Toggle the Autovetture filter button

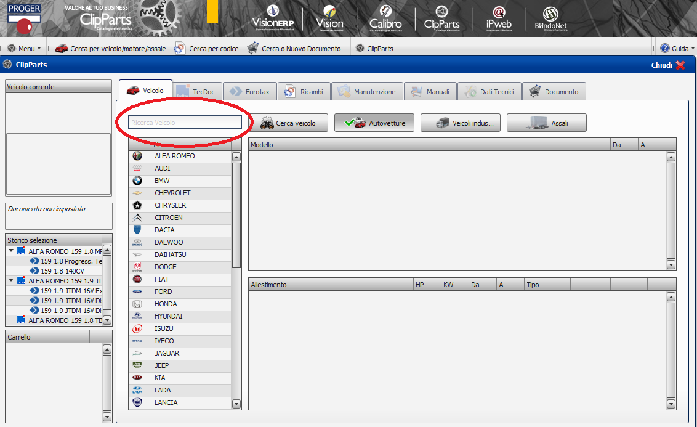[x=374, y=123]
